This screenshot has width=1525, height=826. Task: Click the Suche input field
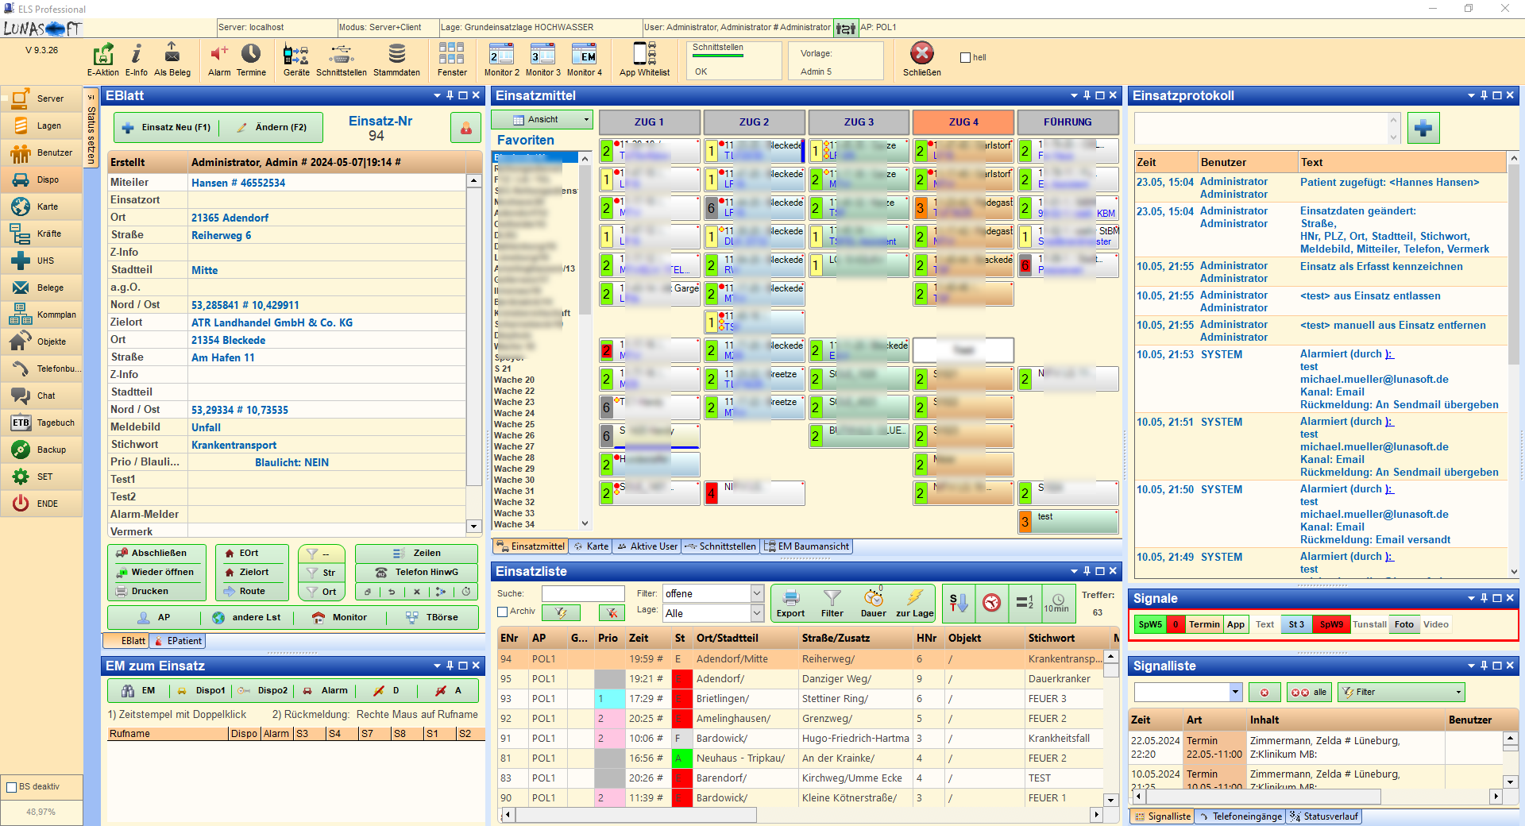pyautogui.click(x=582, y=593)
